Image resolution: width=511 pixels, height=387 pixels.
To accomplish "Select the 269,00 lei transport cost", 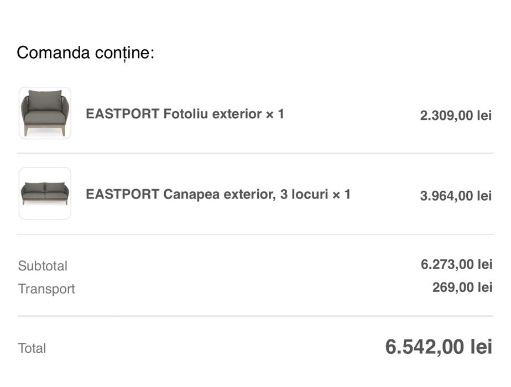I will (x=462, y=287).
